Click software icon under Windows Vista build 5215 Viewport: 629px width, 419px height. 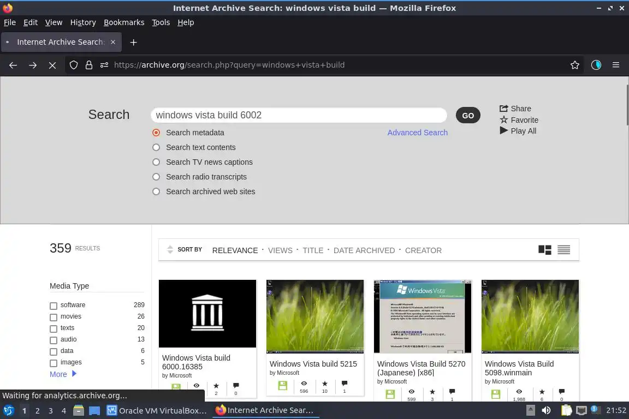click(x=283, y=386)
